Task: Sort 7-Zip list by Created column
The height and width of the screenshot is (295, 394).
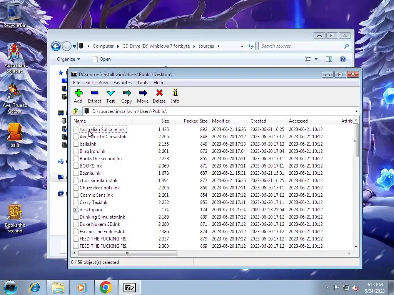Action: 267,121
